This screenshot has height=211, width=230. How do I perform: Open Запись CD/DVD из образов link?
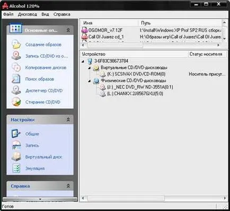click(x=47, y=56)
